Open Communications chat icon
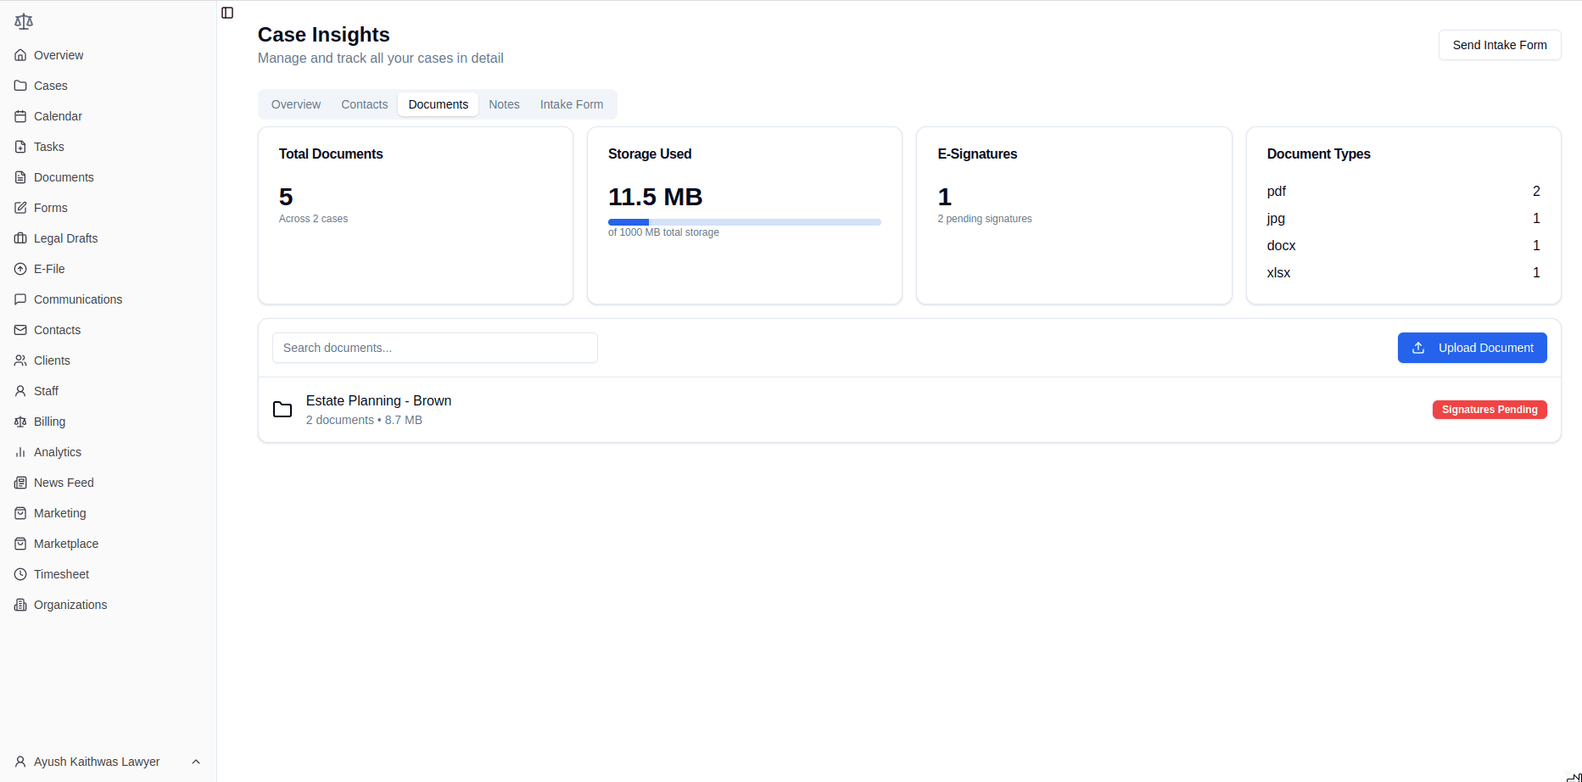Viewport: 1582px width, 782px height. click(20, 299)
